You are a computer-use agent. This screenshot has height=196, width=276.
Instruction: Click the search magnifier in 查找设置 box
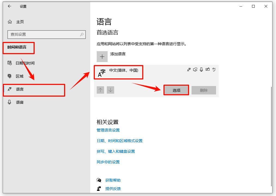coord(82,35)
